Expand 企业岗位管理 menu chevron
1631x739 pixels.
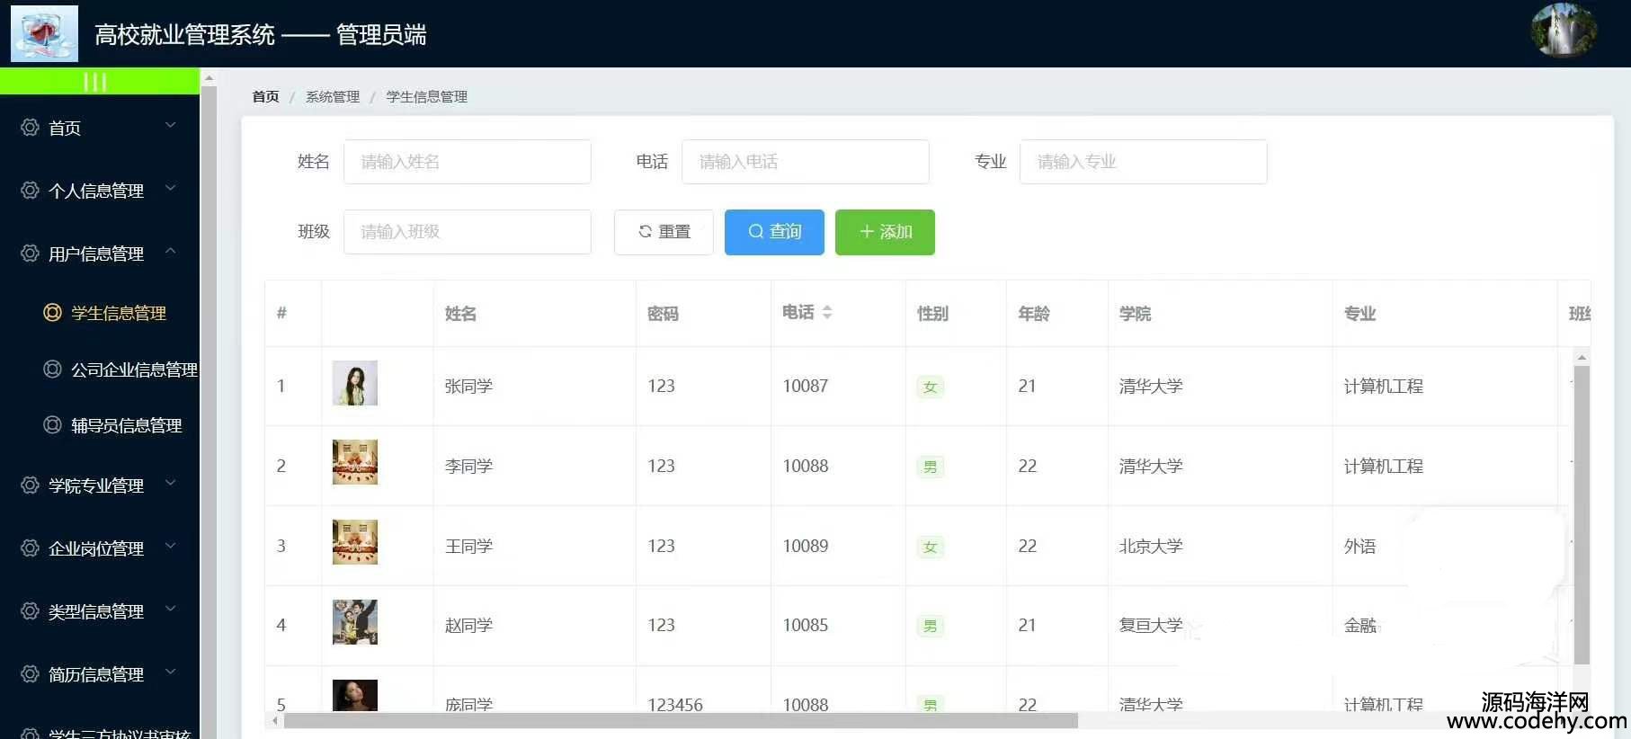tap(170, 547)
